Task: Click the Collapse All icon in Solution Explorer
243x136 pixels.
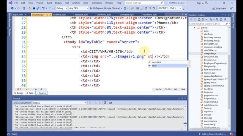Action: point(225,19)
